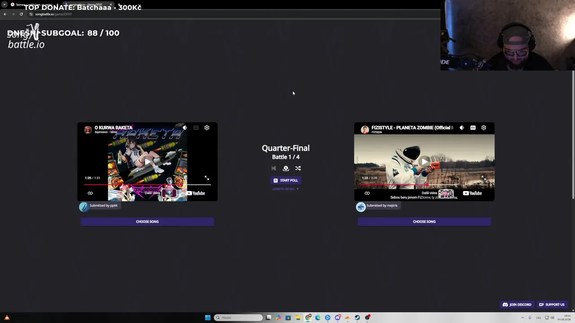Open a new browser tab
The height and width of the screenshot is (323, 575).
119,4
